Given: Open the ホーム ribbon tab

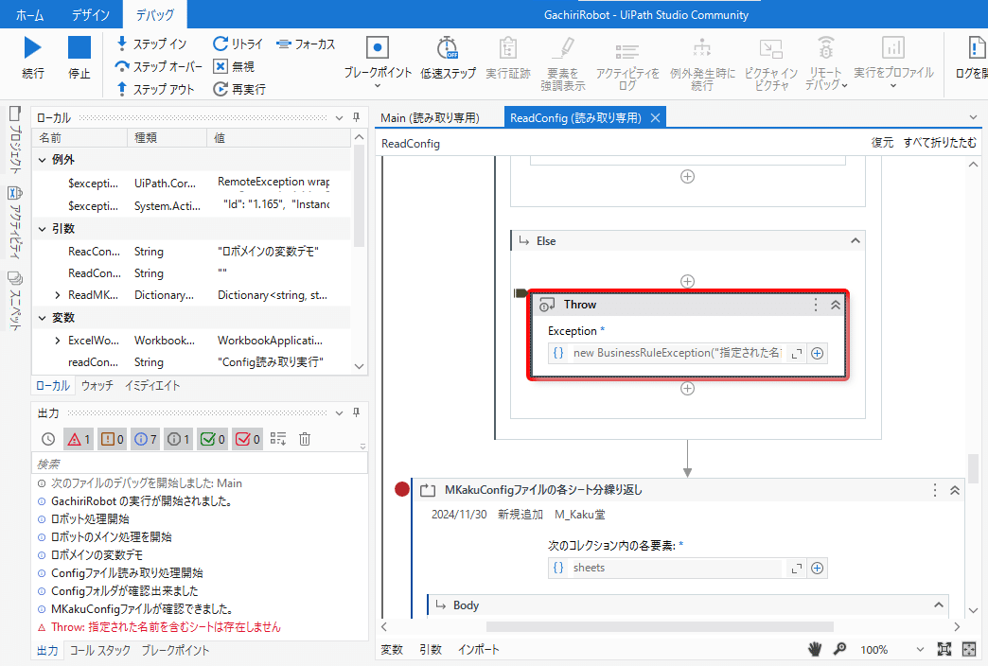Looking at the screenshot, I should [x=29, y=14].
